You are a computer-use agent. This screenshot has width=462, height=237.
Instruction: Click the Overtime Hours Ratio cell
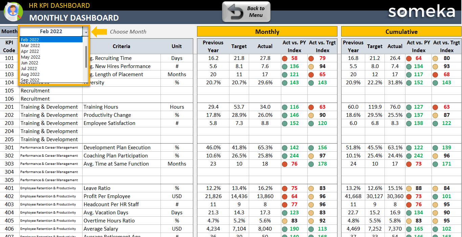122,221
